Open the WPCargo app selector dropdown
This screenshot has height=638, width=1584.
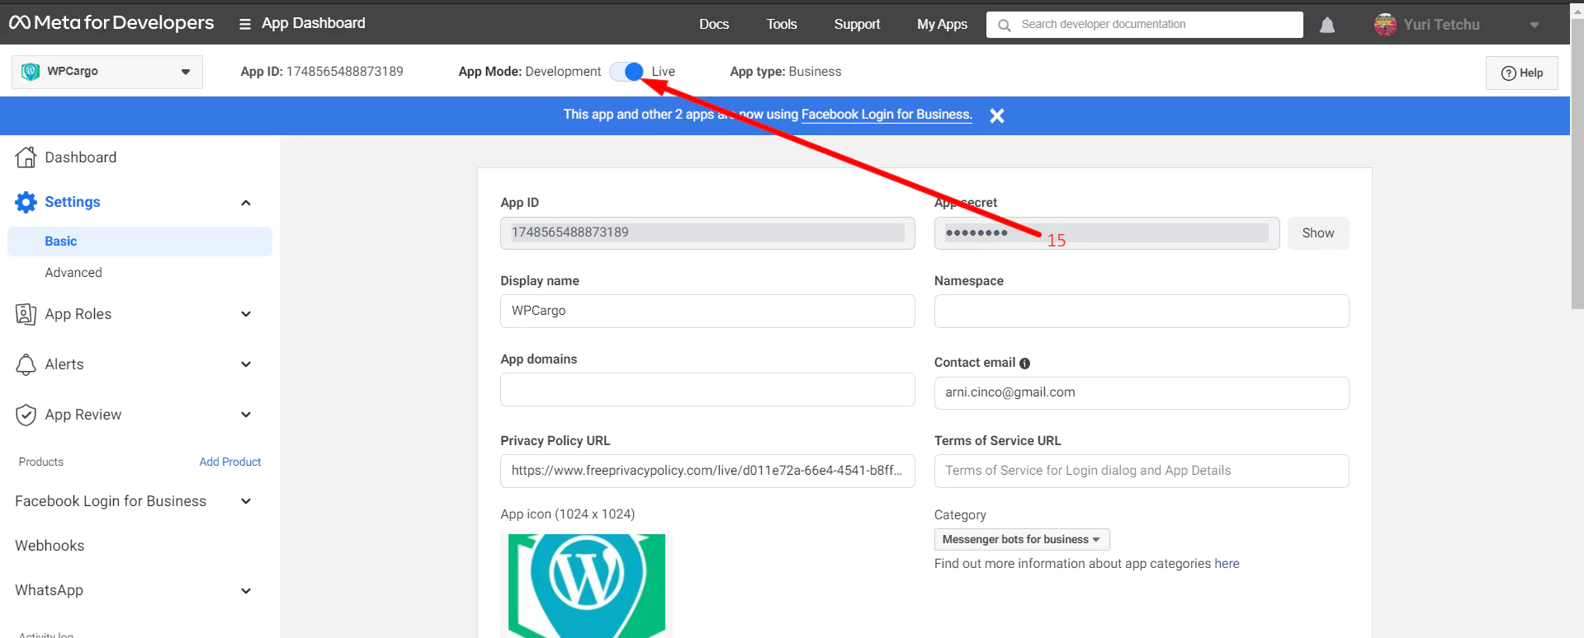tap(106, 72)
